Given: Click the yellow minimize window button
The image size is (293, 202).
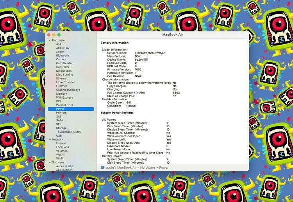Looking at the screenshot, I should coord(54,35).
